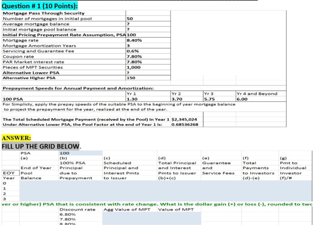Click the '100 PSA' row label
Screen dimensions: 314x225
click(13, 99)
